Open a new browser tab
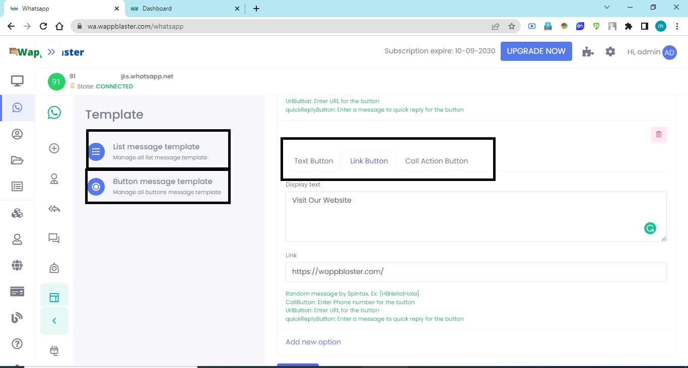This screenshot has height=368, width=688. 256,9
